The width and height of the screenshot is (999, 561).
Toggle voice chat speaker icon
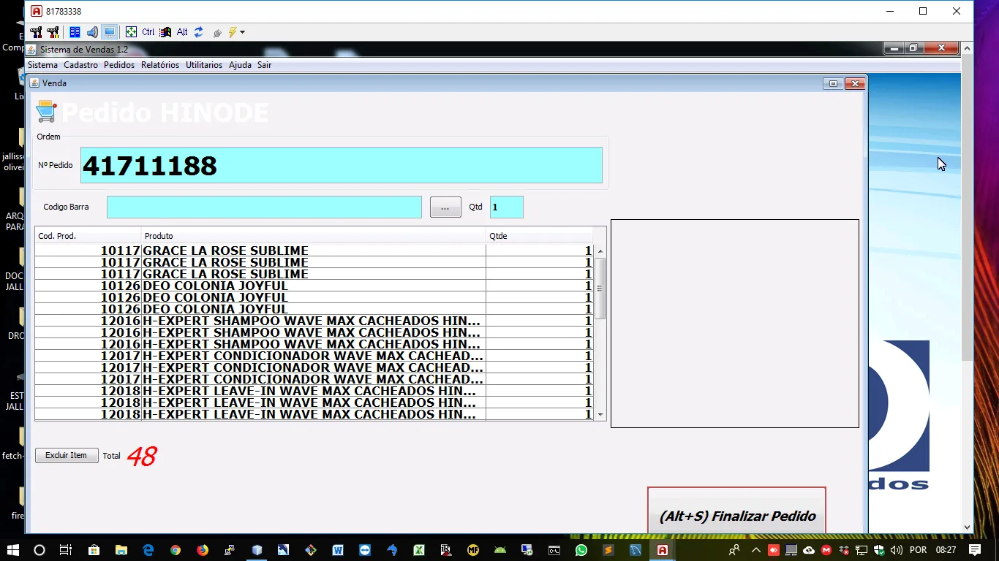[x=92, y=32]
